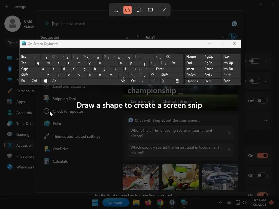Select window snip mode in snipping toolbar
279x209 pixels.
[139, 10]
